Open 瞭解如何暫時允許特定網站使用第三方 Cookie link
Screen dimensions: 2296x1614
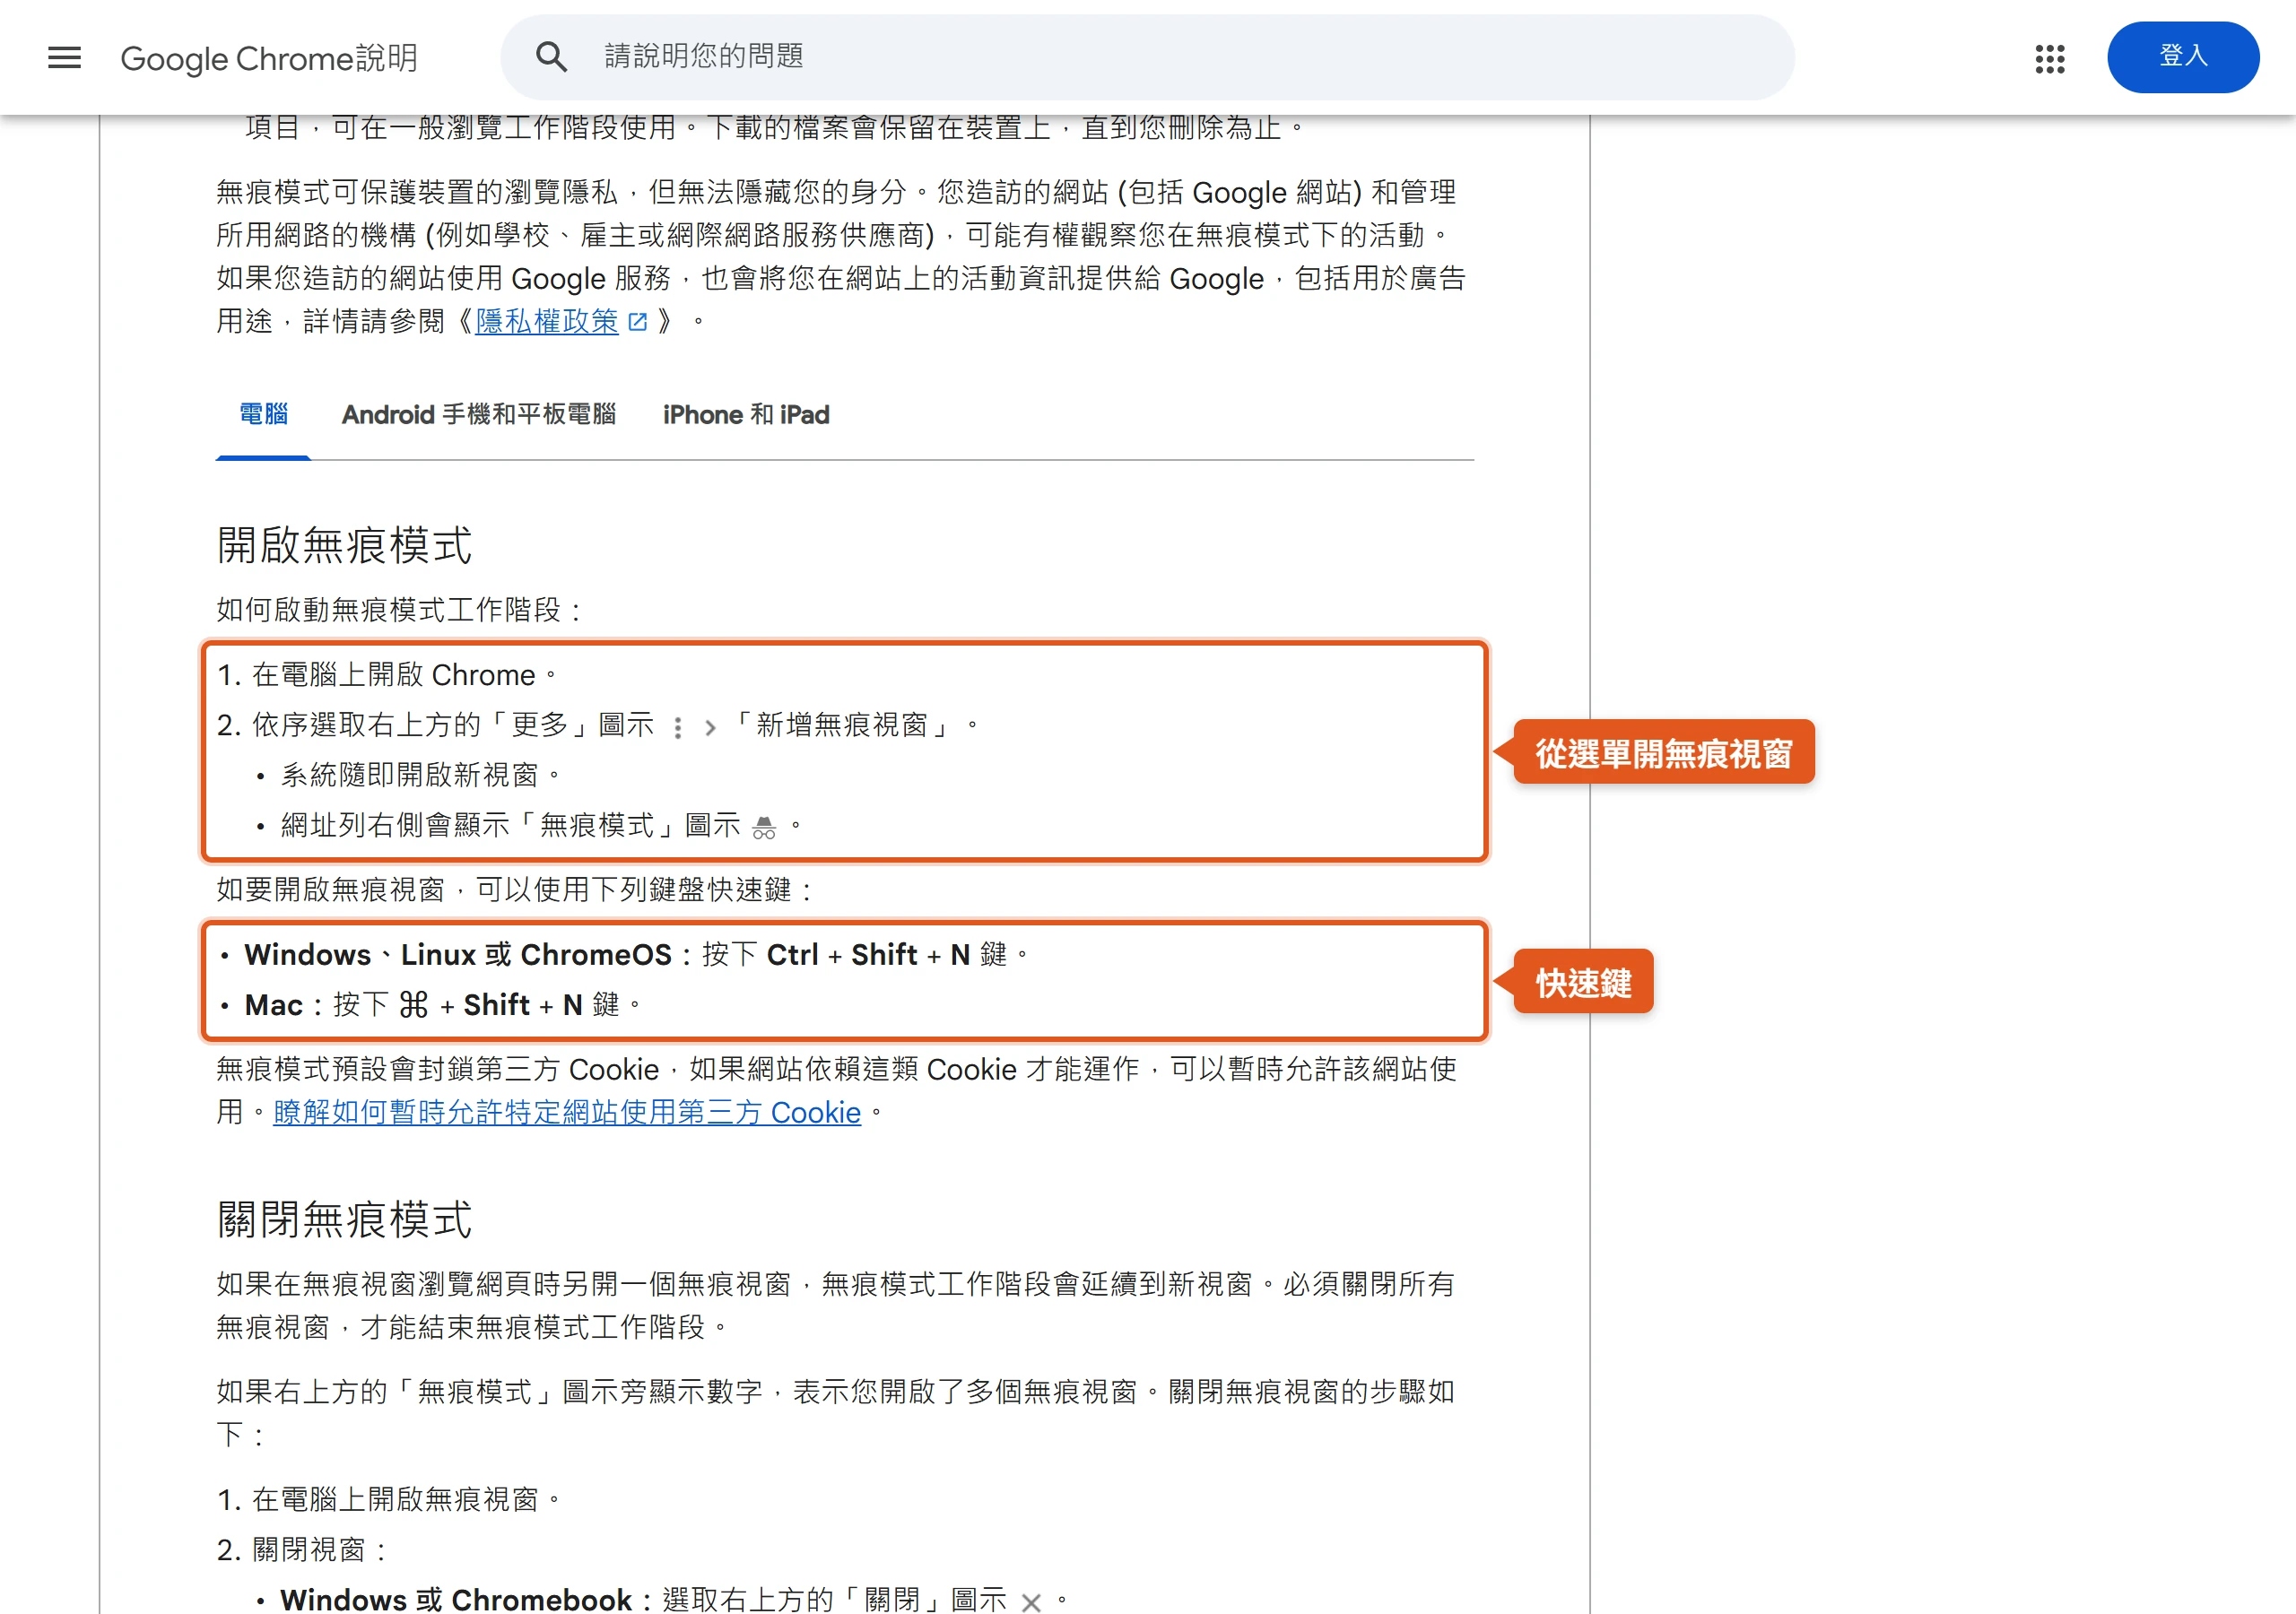pos(567,1112)
